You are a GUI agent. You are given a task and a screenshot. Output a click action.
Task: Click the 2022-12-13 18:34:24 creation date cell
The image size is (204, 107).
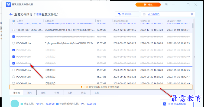click(151, 30)
